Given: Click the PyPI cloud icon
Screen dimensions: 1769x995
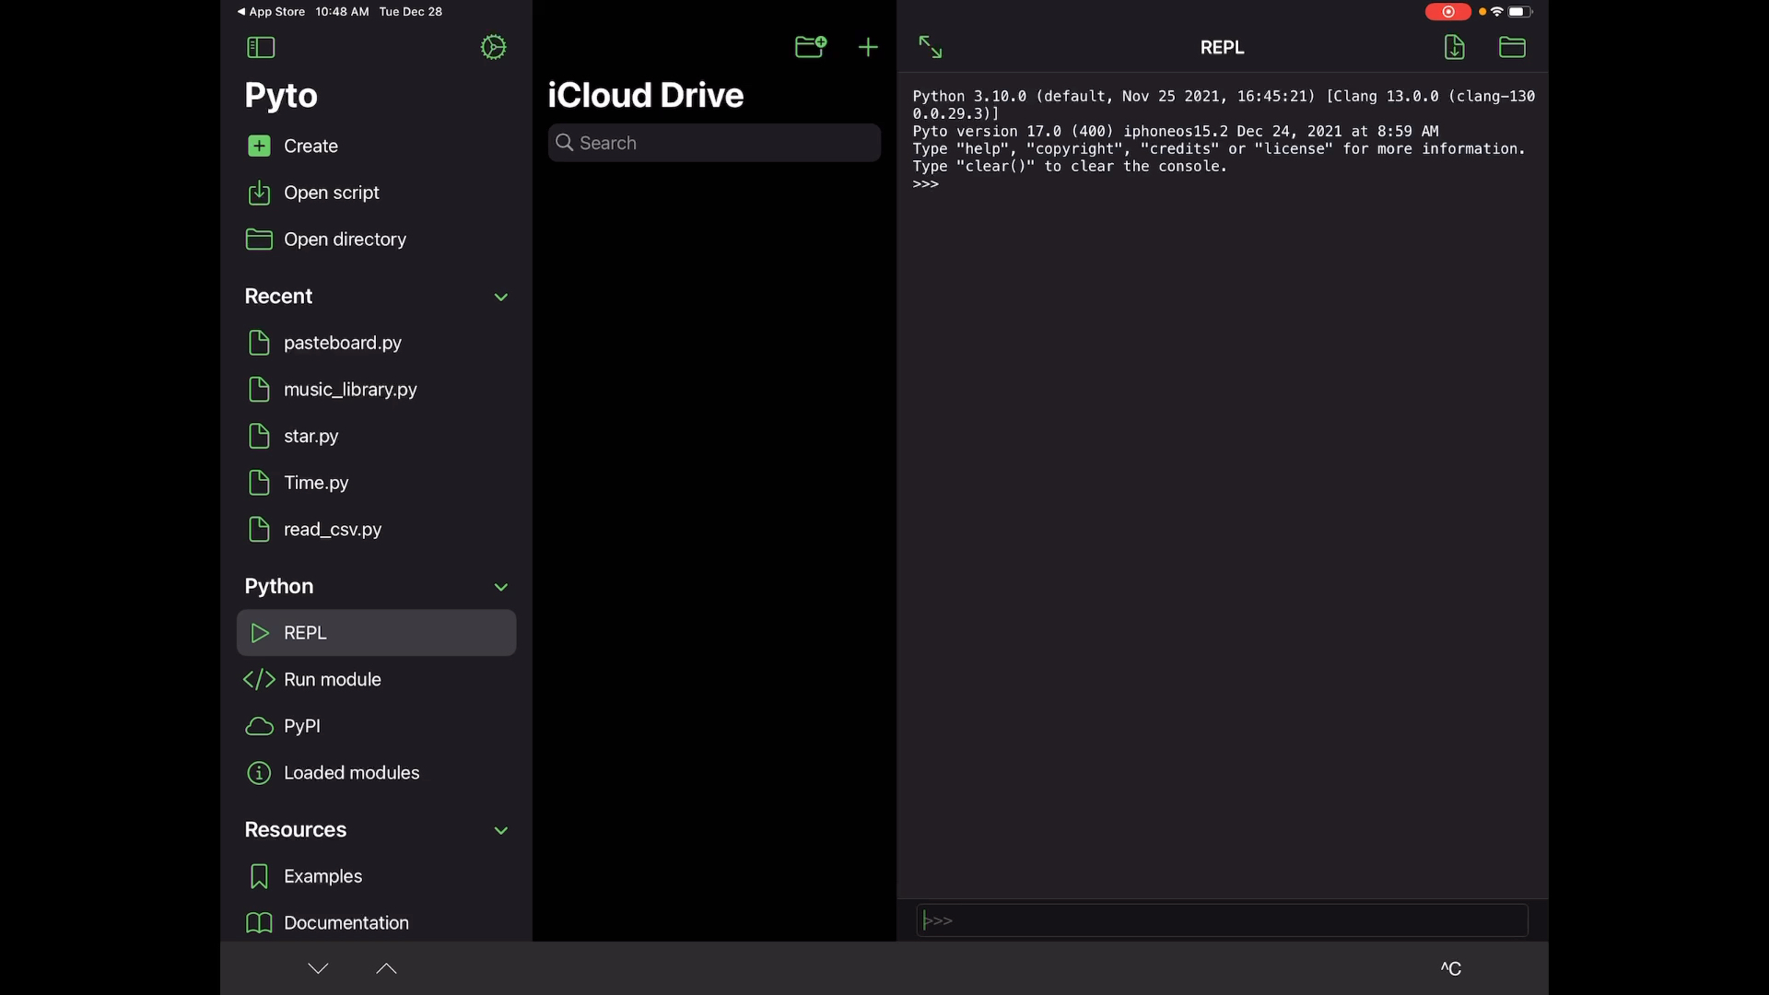Looking at the screenshot, I should [259, 726].
